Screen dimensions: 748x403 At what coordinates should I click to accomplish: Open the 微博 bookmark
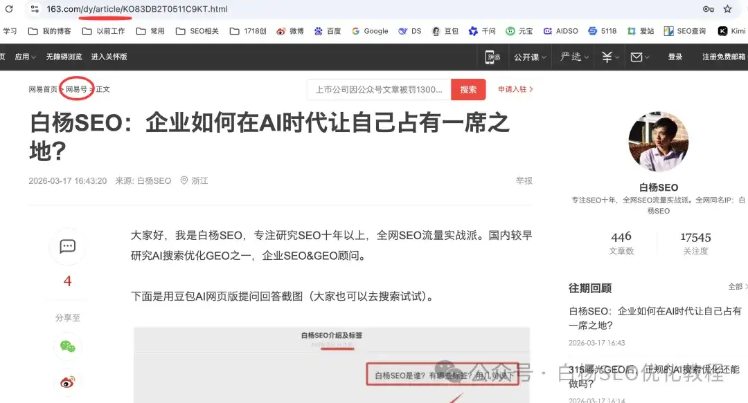pyautogui.click(x=290, y=31)
